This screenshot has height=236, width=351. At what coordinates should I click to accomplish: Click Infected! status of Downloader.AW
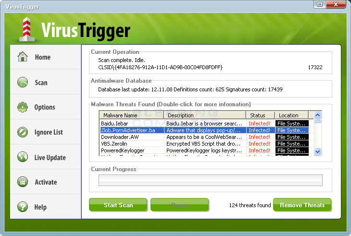click(259, 137)
